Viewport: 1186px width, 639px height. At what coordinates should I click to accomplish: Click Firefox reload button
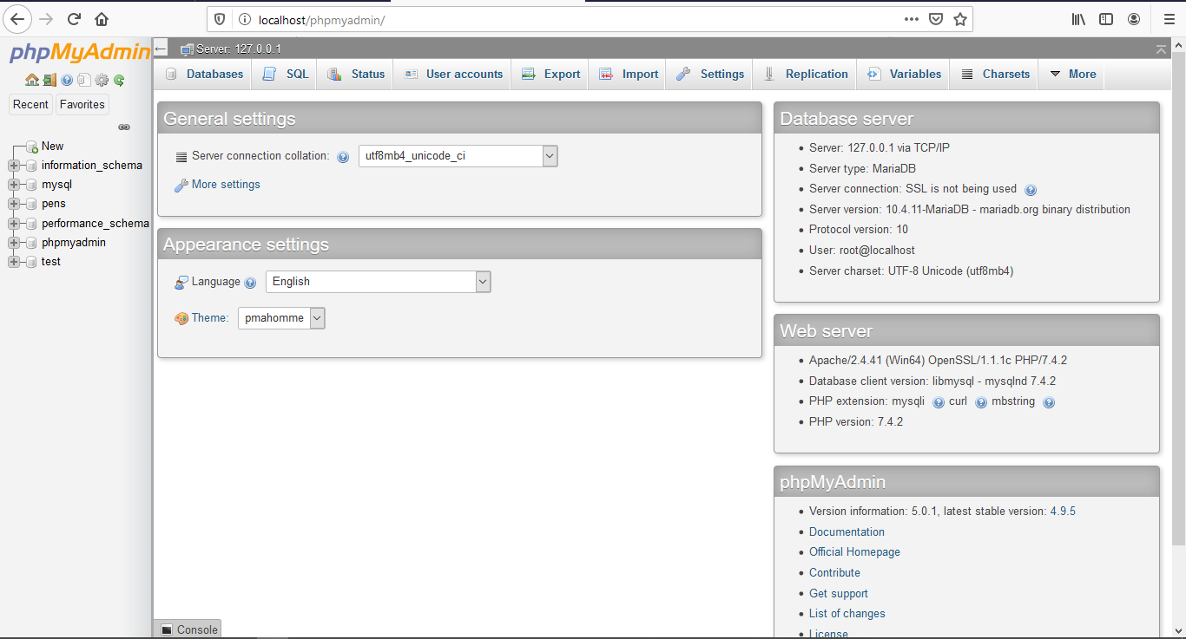[x=74, y=19]
